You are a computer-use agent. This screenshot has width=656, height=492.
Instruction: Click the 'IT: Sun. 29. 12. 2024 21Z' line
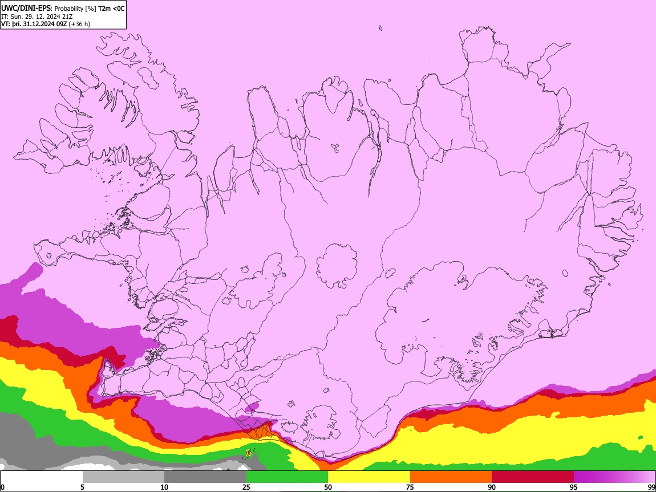(37, 17)
